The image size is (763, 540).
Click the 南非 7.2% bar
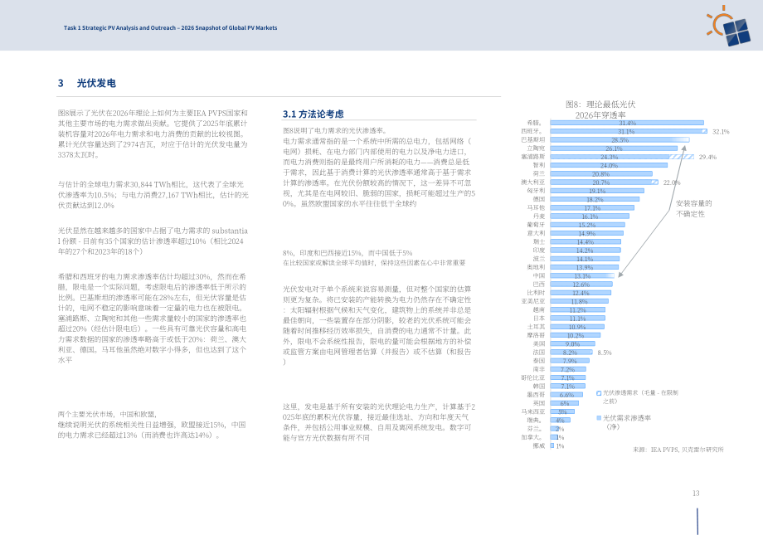[x=568, y=369]
